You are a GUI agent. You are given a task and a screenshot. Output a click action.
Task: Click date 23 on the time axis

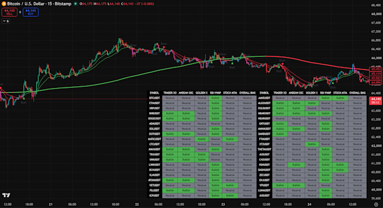223,204
